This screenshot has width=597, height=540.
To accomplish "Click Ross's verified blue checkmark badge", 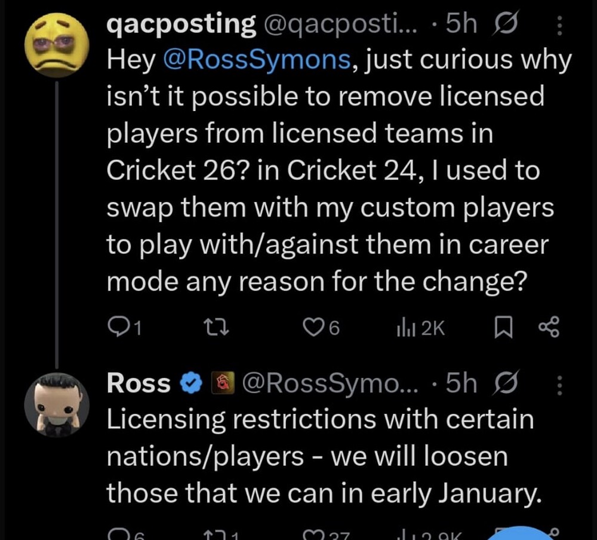I will click(190, 384).
